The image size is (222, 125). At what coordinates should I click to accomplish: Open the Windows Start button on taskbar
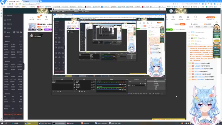coord(2,123)
